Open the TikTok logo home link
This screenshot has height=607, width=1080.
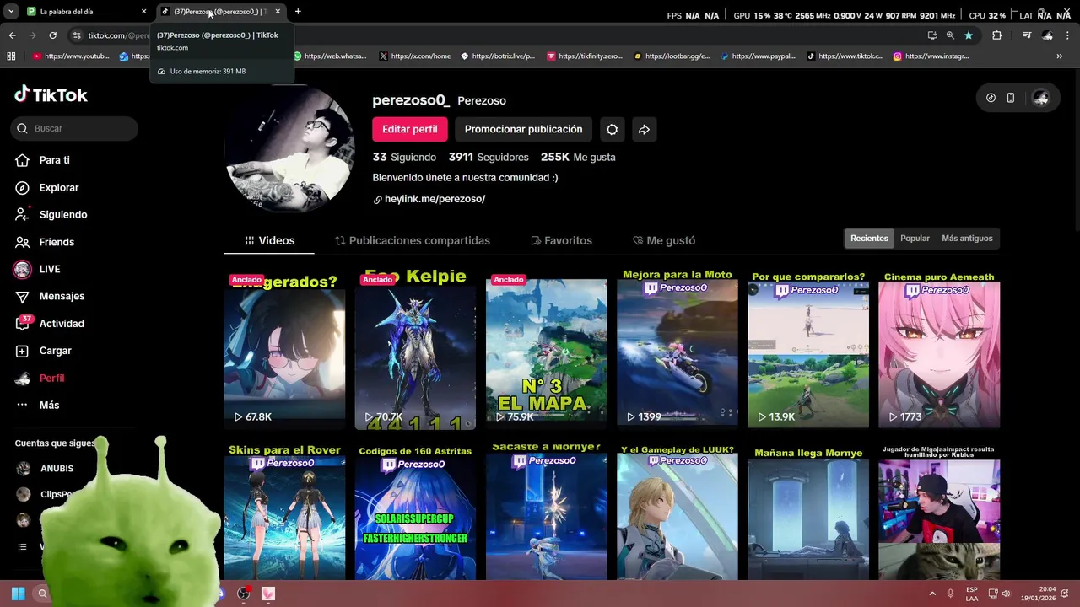(51, 95)
